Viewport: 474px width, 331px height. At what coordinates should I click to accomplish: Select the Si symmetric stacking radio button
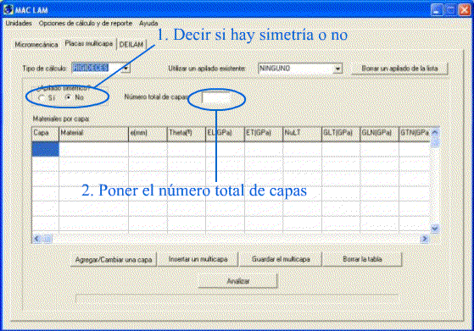coord(42,97)
